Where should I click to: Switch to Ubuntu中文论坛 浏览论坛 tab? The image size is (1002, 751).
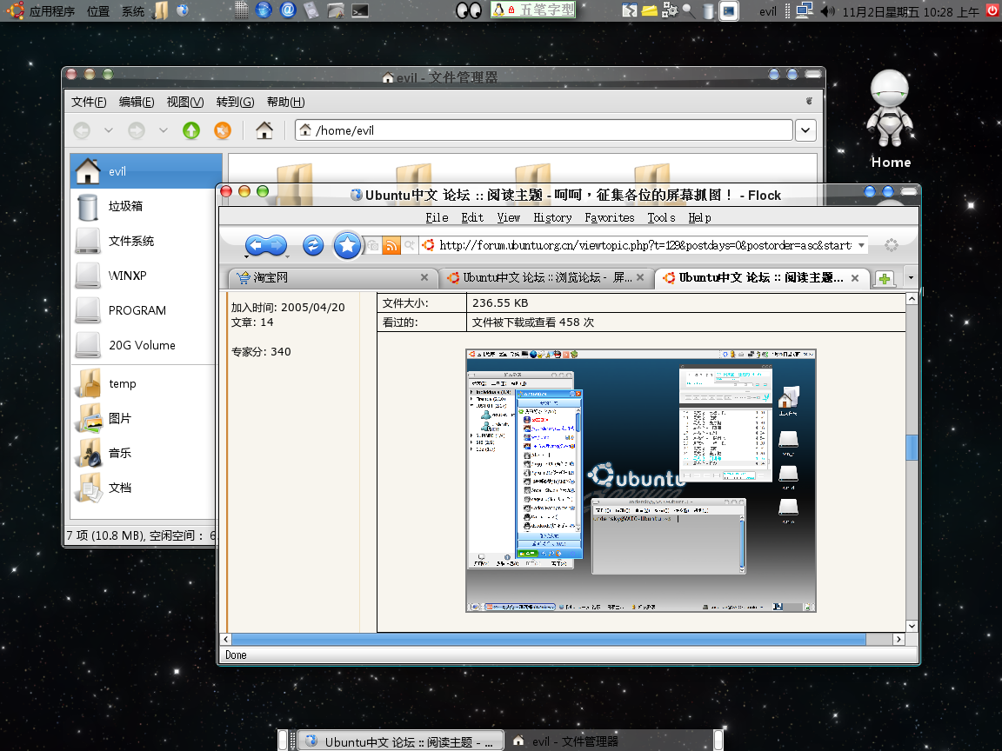pyautogui.click(x=546, y=278)
